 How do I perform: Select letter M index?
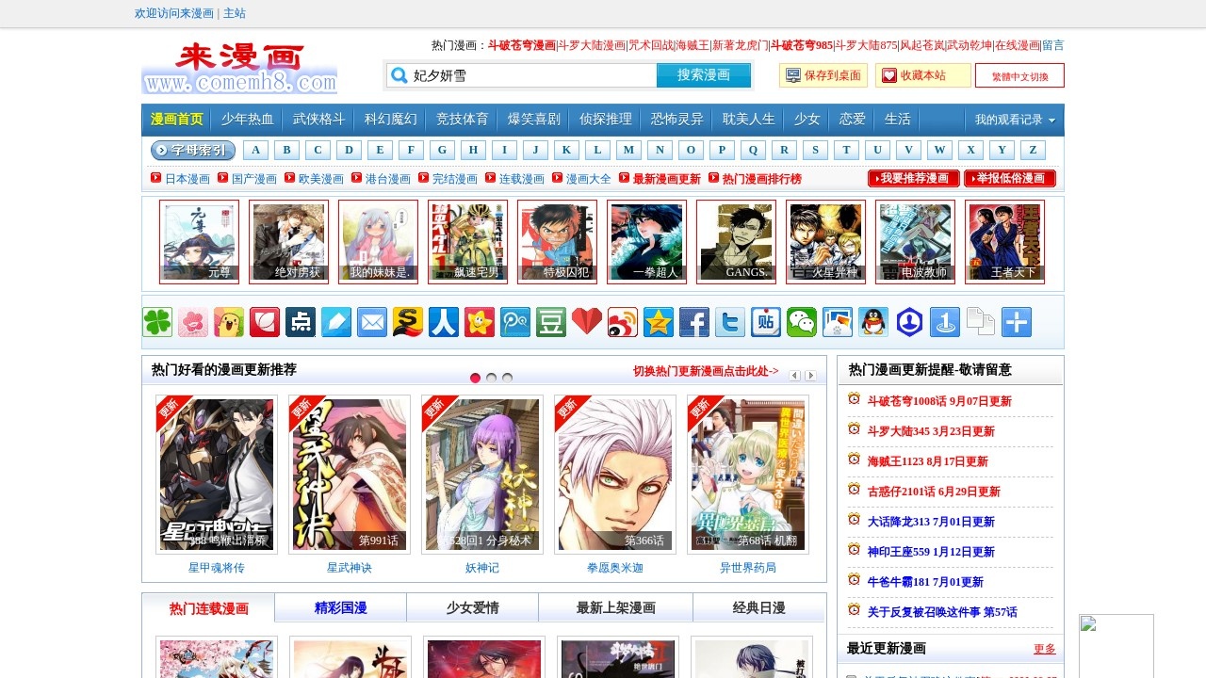pos(629,150)
